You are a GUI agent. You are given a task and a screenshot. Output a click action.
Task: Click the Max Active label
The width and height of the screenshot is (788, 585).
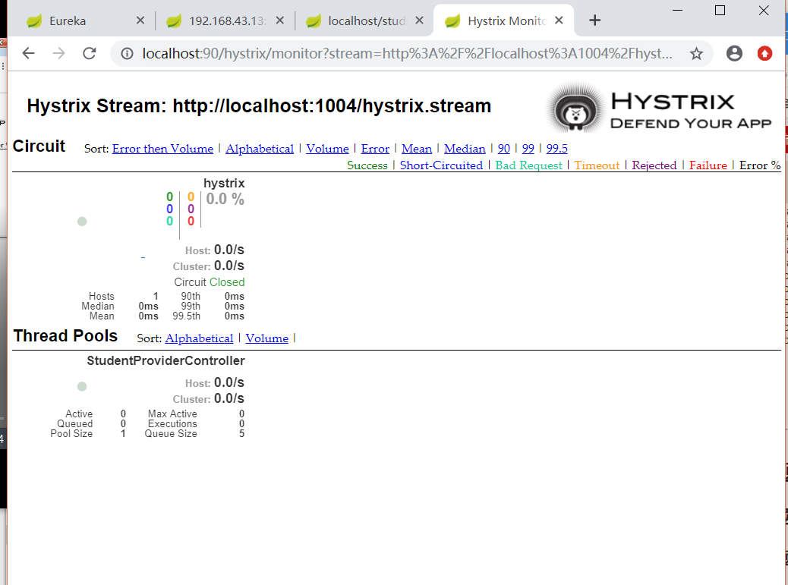point(172,414)
